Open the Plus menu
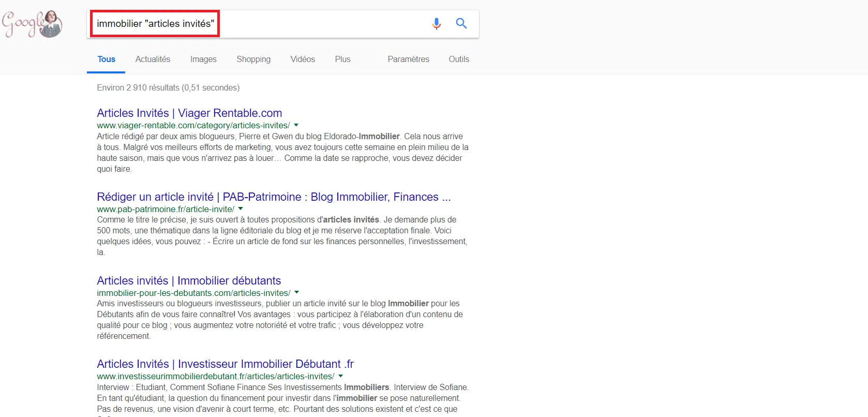 pos(342,59)
